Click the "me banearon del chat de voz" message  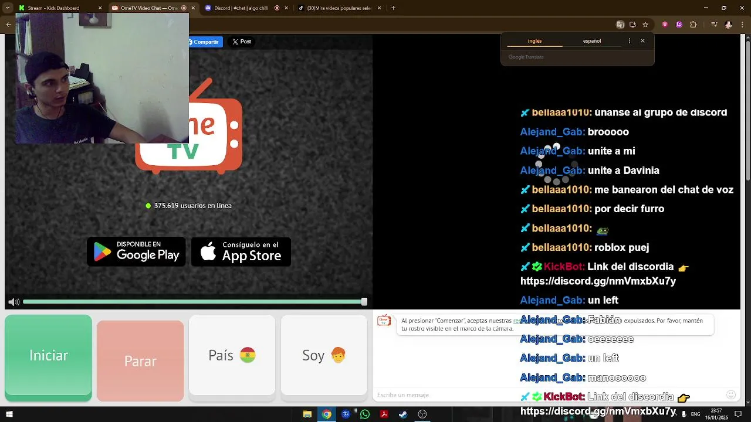pyautogui.click(x=664, y=190)
